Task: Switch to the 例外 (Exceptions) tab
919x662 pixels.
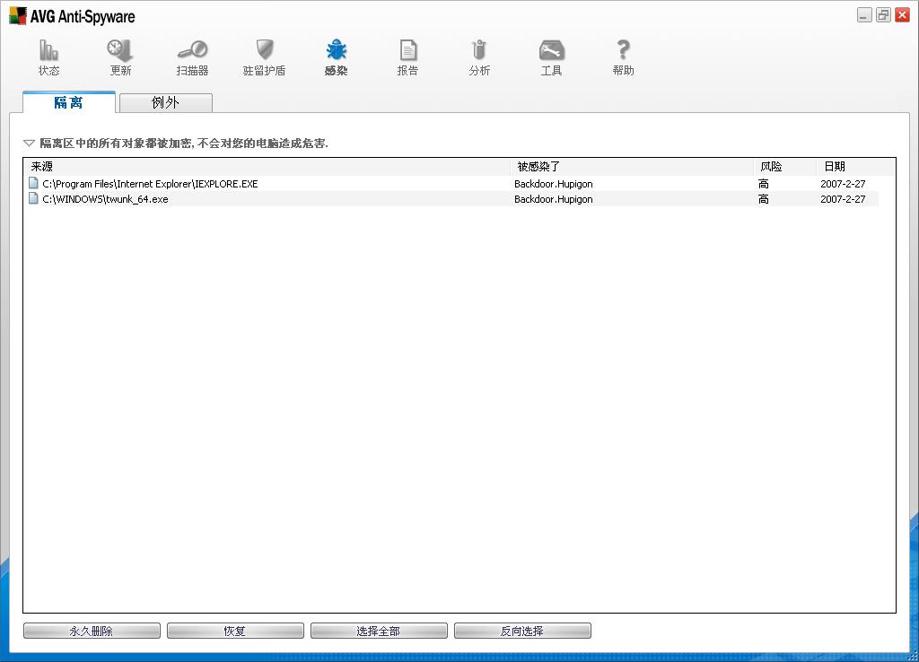Action: coord(166,102)
